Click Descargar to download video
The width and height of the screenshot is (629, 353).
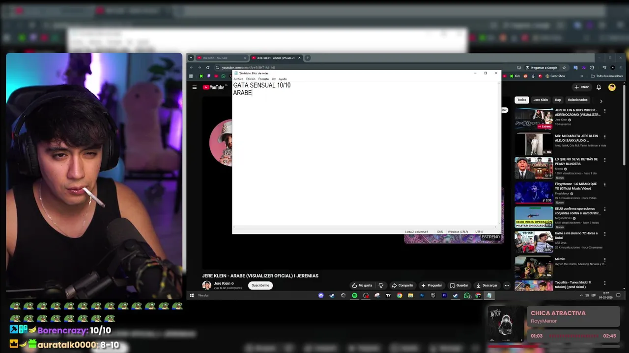pos(486,285)
